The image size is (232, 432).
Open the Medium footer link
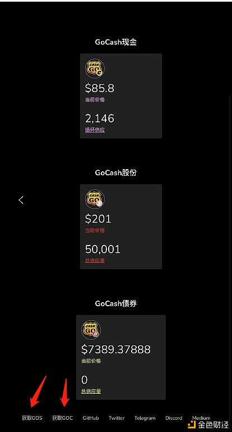[x=201, y=418]
